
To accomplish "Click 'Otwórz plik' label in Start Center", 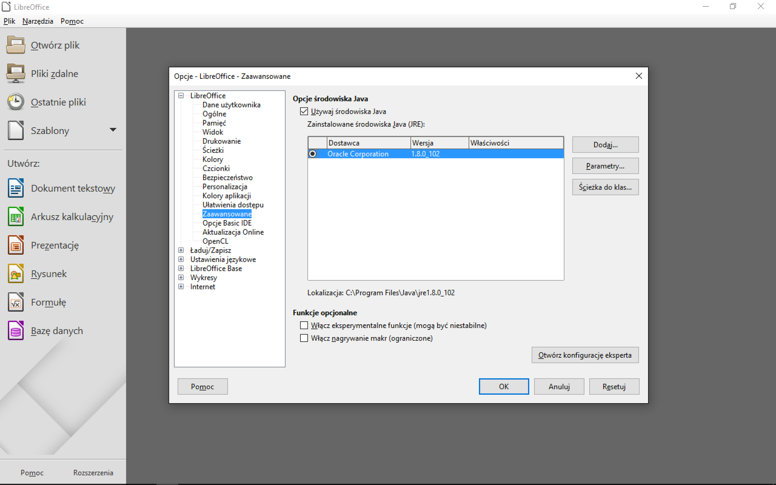I will coord(55,45).
